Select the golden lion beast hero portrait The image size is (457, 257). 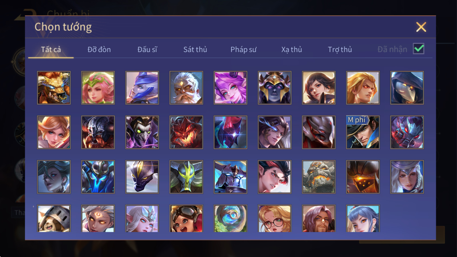54,88
